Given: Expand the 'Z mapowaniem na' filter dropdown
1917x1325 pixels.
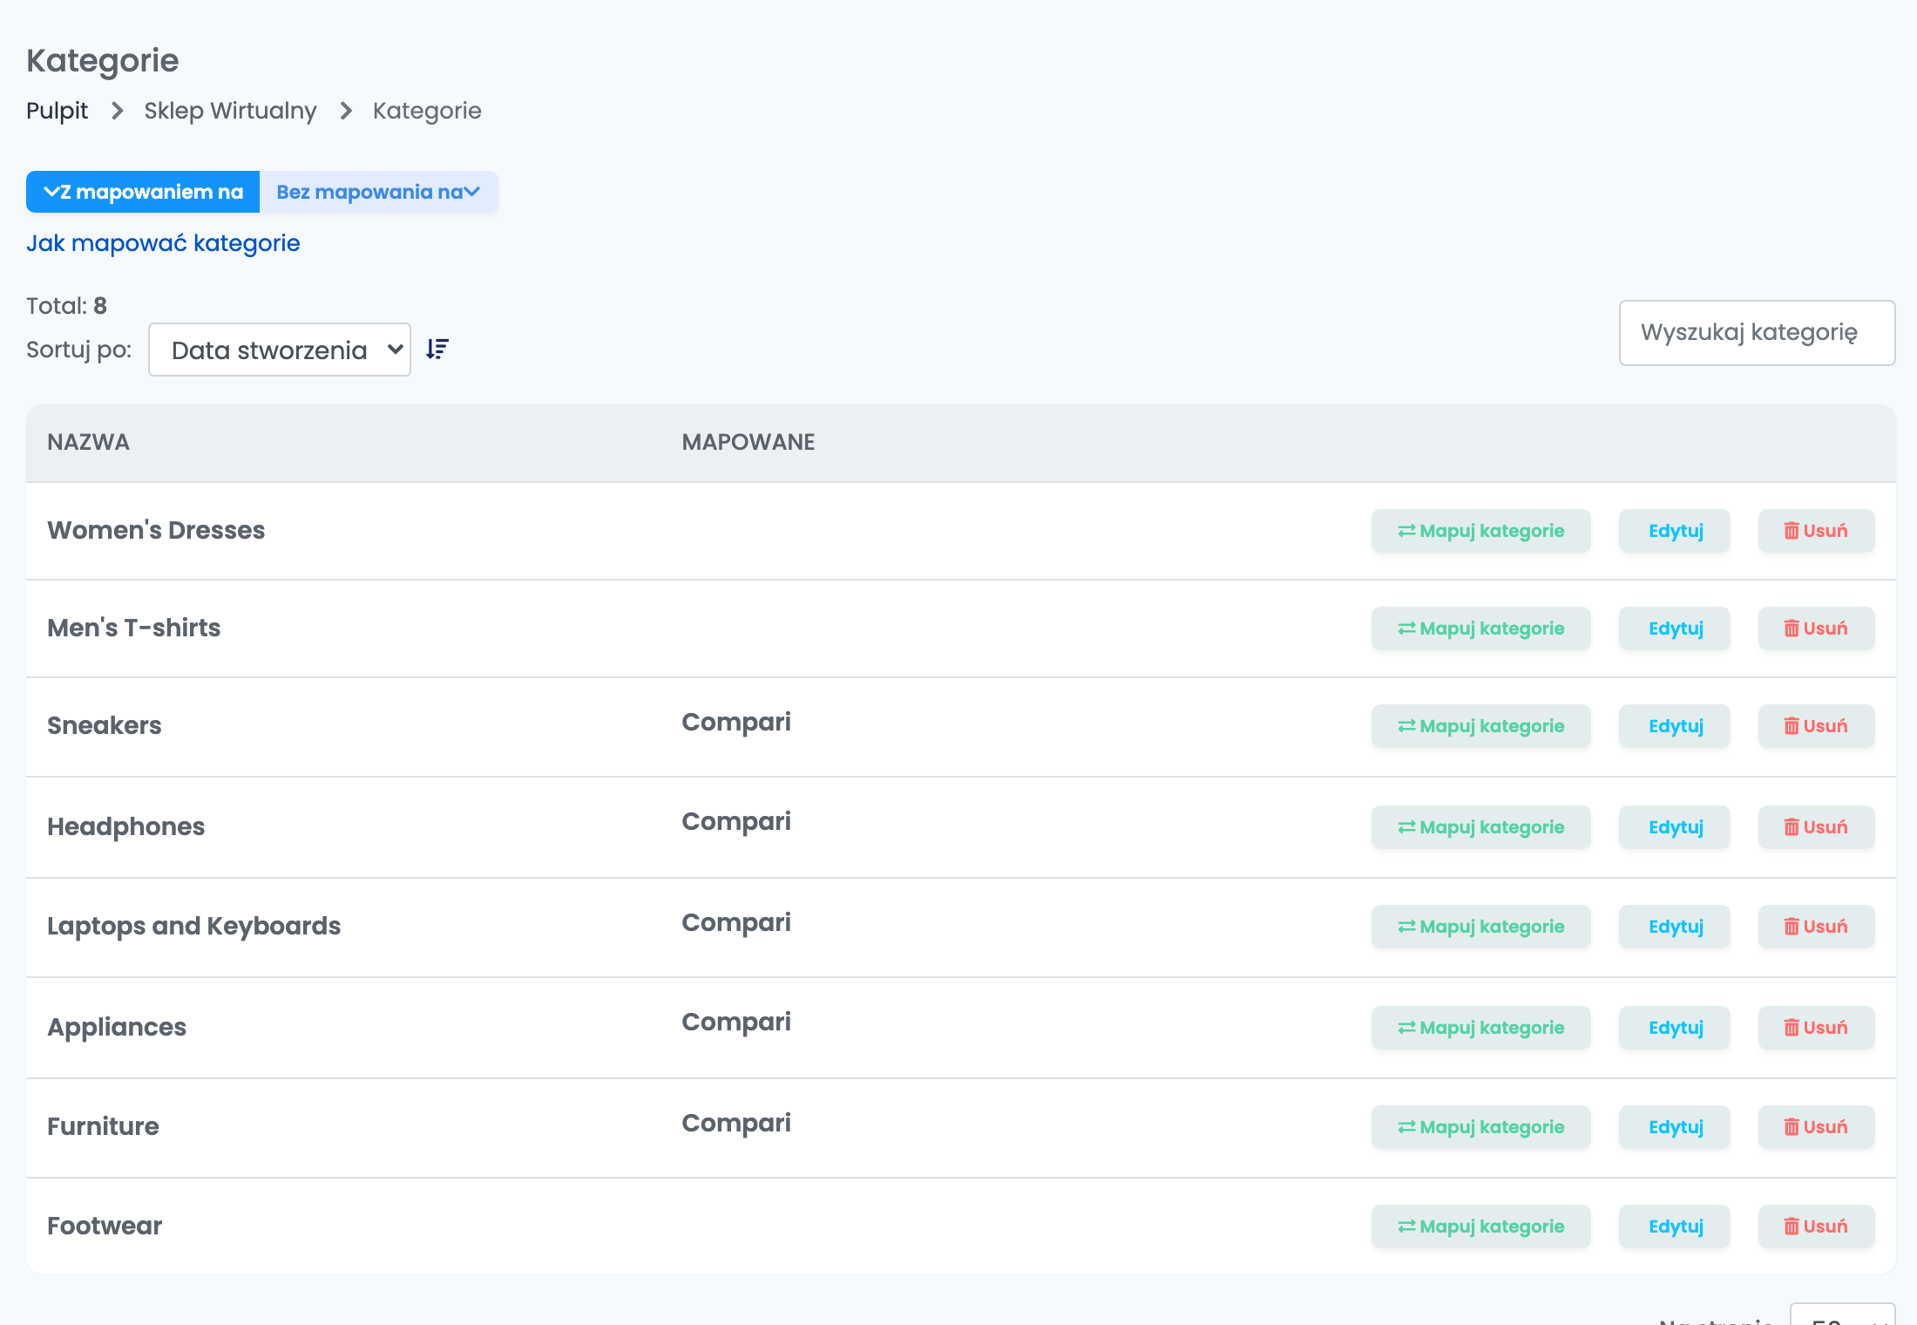Looking at the screenshot, I should coord(143,192).
